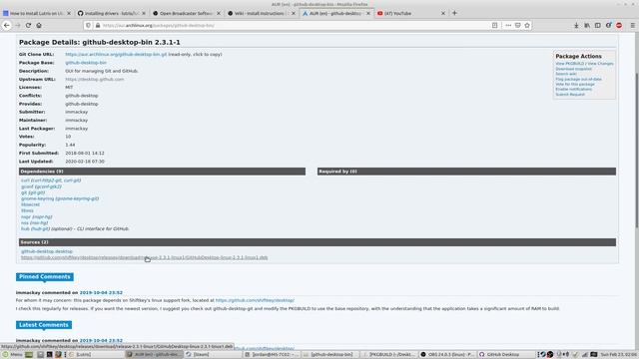Click Download snapshot link
This screenshot has height=359, width=639.
click(573, 69)
